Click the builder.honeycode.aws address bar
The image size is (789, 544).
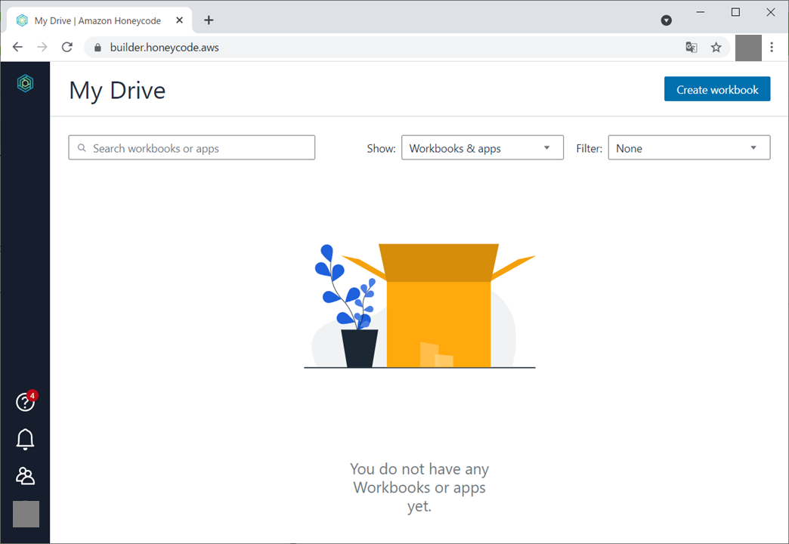[x=407, y=48]
